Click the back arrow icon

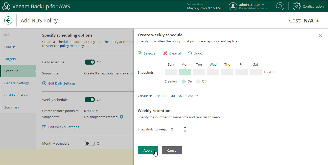[x=8, y=20]
